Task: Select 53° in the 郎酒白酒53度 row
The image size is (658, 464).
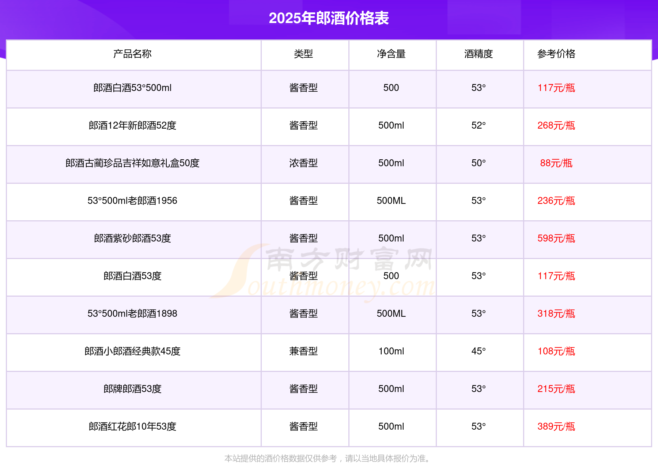Action: point(479,276)
